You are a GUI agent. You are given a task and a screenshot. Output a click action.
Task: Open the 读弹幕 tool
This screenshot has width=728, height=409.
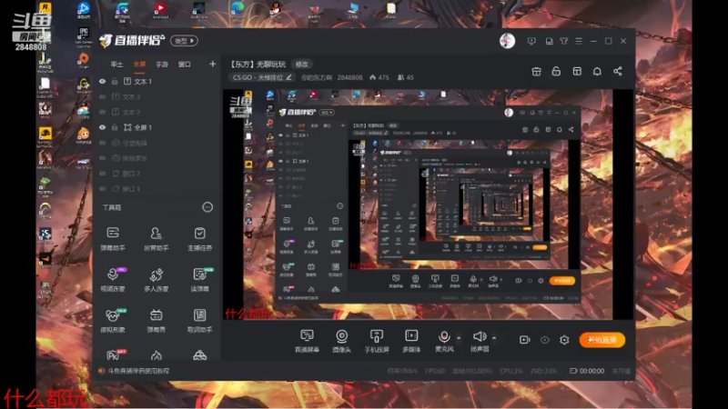199,280
